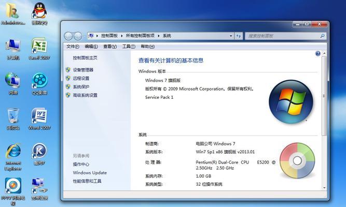The height and width of the screenshot is (207, 346).
Task: Open the broadband connection (宽带连接) shortcut
Action: pyautogui.click(x=39, y=189)
